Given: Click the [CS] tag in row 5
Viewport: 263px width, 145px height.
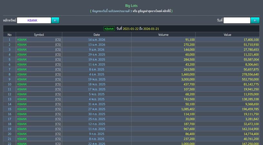Looking at the screenshot, I should click(58, 59).
